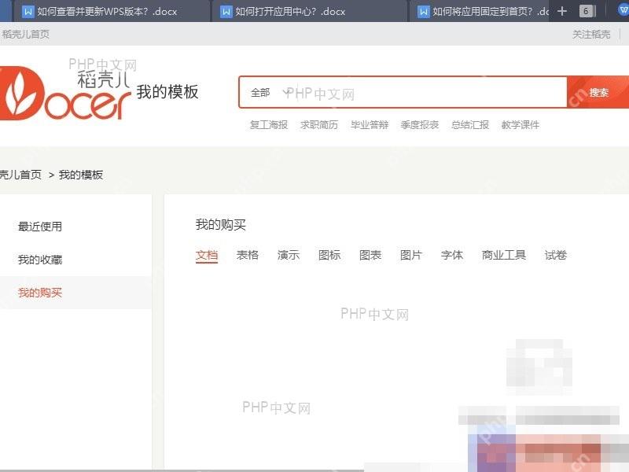
Task: Click 我的模板 in the breadcrumb
Action: [x=81, y=175]
